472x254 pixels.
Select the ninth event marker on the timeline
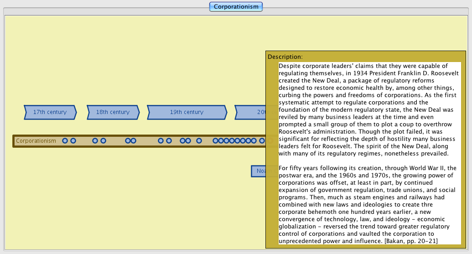pyautogui.click(x=182, y=141)
